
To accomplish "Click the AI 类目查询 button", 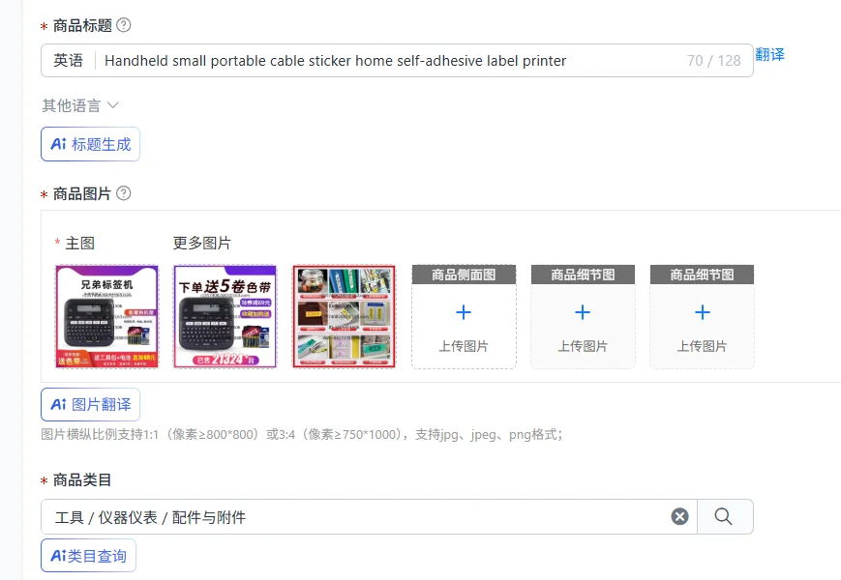I will click(x=88, y=556).
